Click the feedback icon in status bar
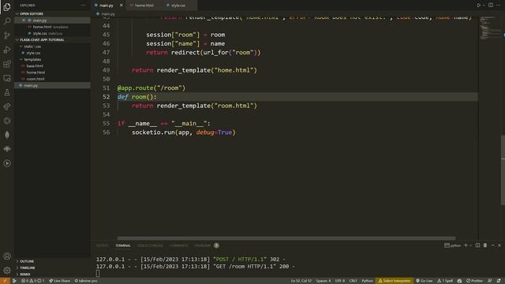Image resolution: width=505 pixels, height=284 pixels. pyautogui.click(x=490, y=281)
